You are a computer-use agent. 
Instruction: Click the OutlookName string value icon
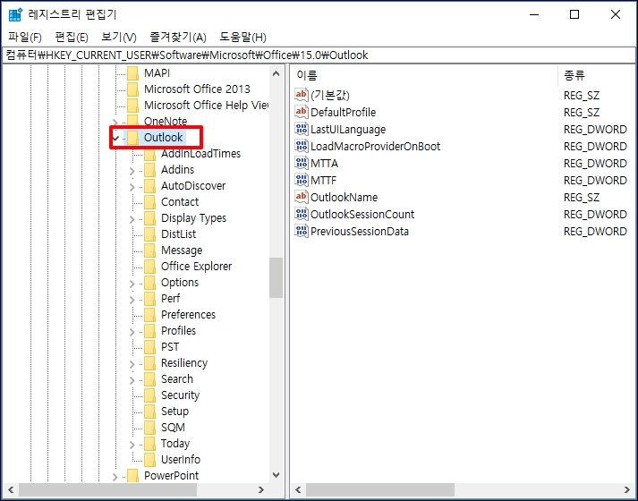tap(302, 197)
